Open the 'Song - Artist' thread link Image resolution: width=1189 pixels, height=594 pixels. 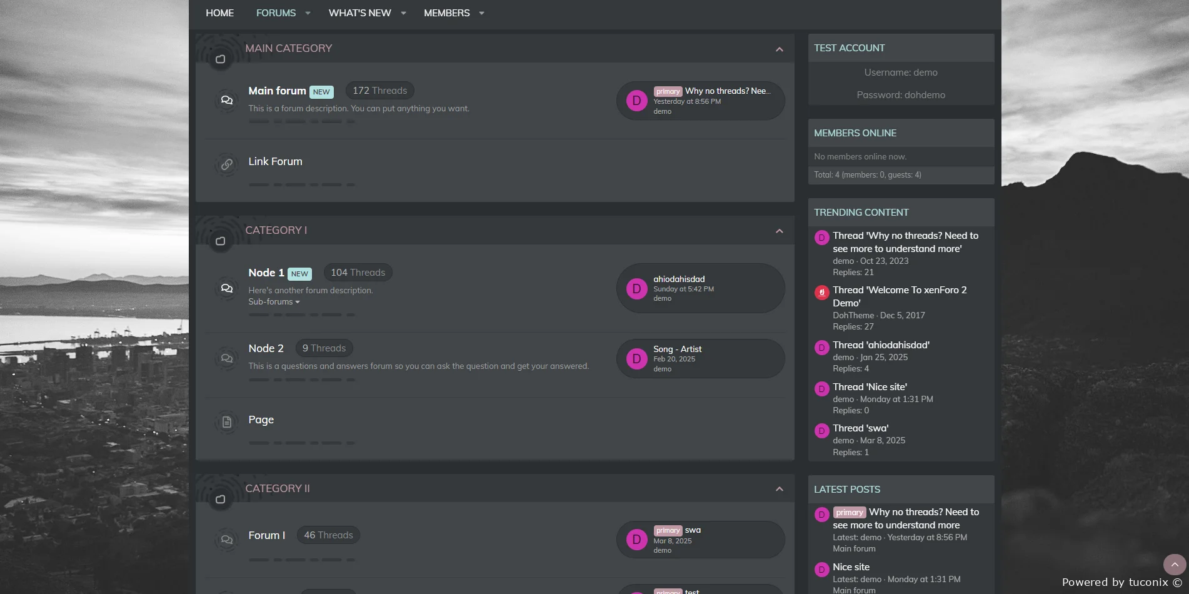coord(677,349)
